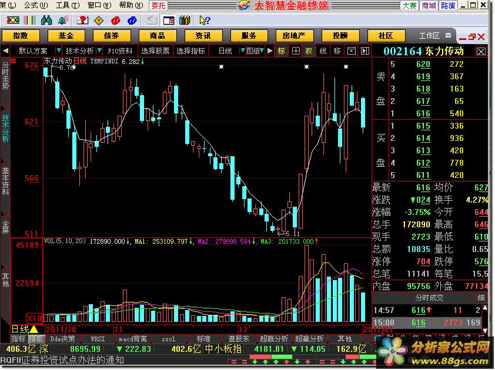The height and width of the screenshot is (370, 495).
Task: Click the chart with question mark icon
Action: 82,21
